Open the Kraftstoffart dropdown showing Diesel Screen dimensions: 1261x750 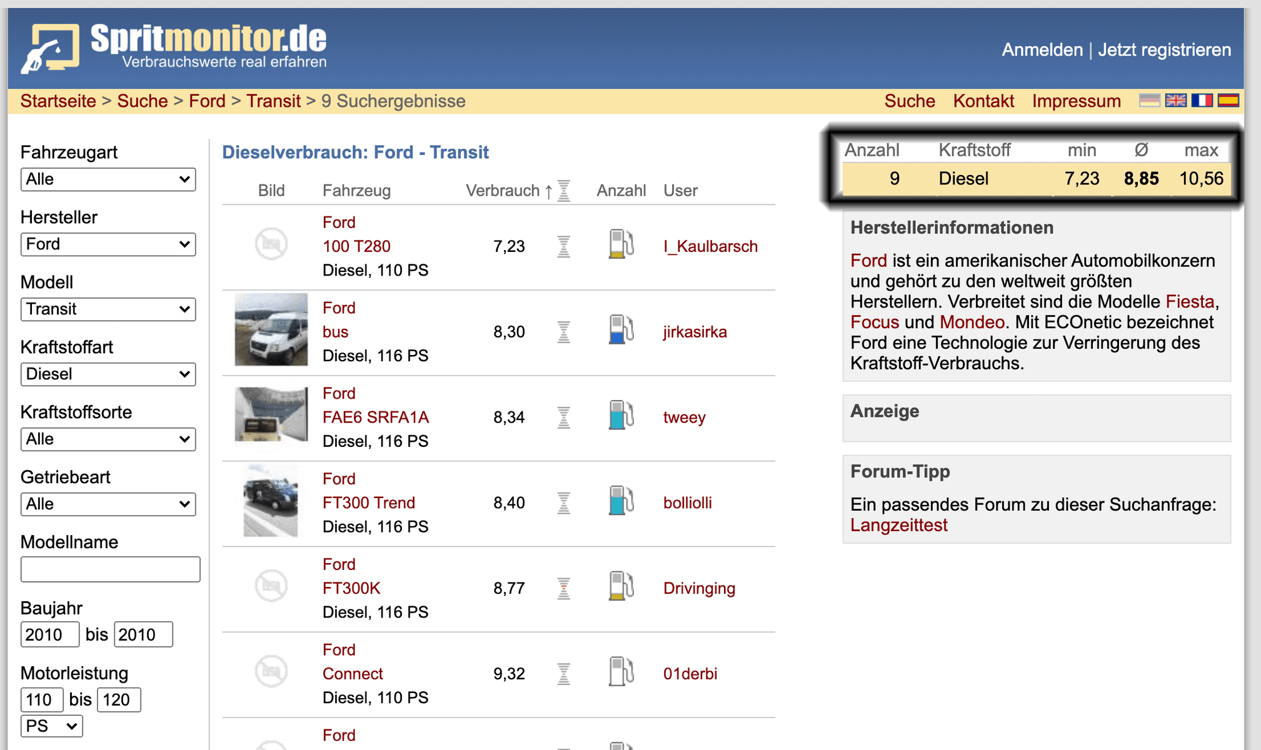(108, 374)
